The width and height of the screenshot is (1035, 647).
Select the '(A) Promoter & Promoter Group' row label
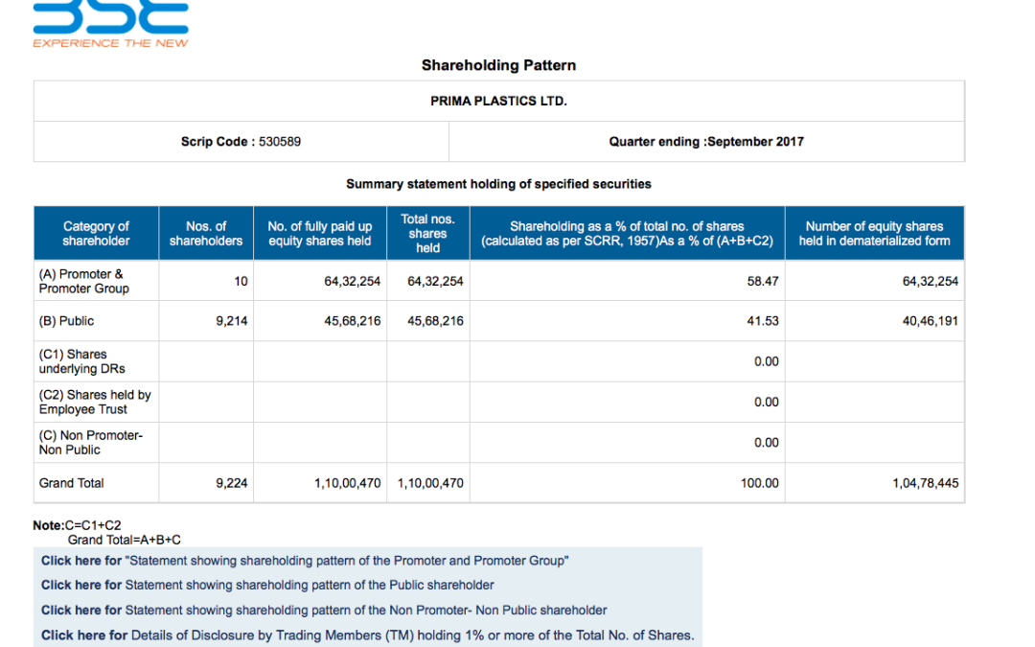(83, 281)
